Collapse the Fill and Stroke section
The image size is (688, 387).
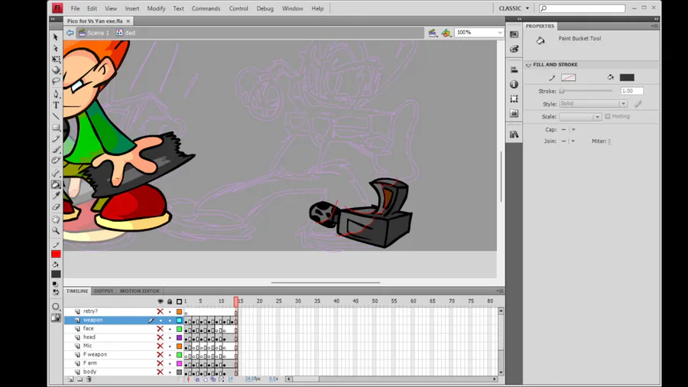(x=529, y=65)
